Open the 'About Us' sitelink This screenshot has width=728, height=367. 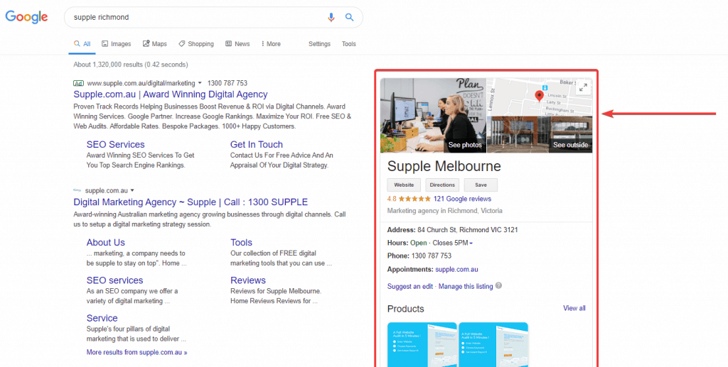pos(105,242)
